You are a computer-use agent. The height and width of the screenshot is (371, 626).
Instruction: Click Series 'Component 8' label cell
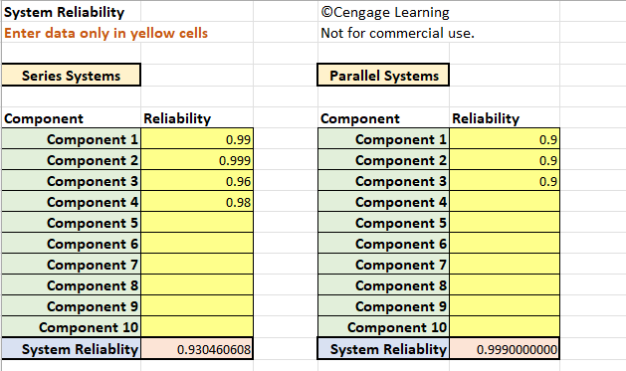point(71,285)
